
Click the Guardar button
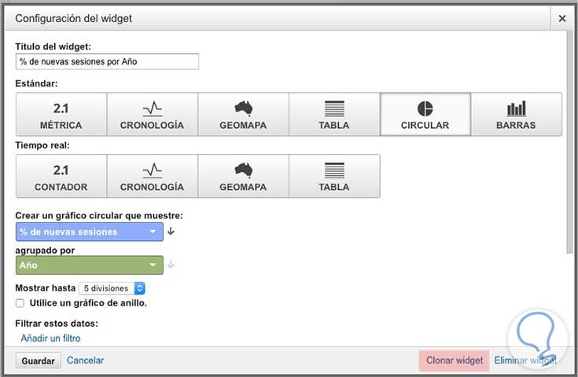[x=37, y=361]
